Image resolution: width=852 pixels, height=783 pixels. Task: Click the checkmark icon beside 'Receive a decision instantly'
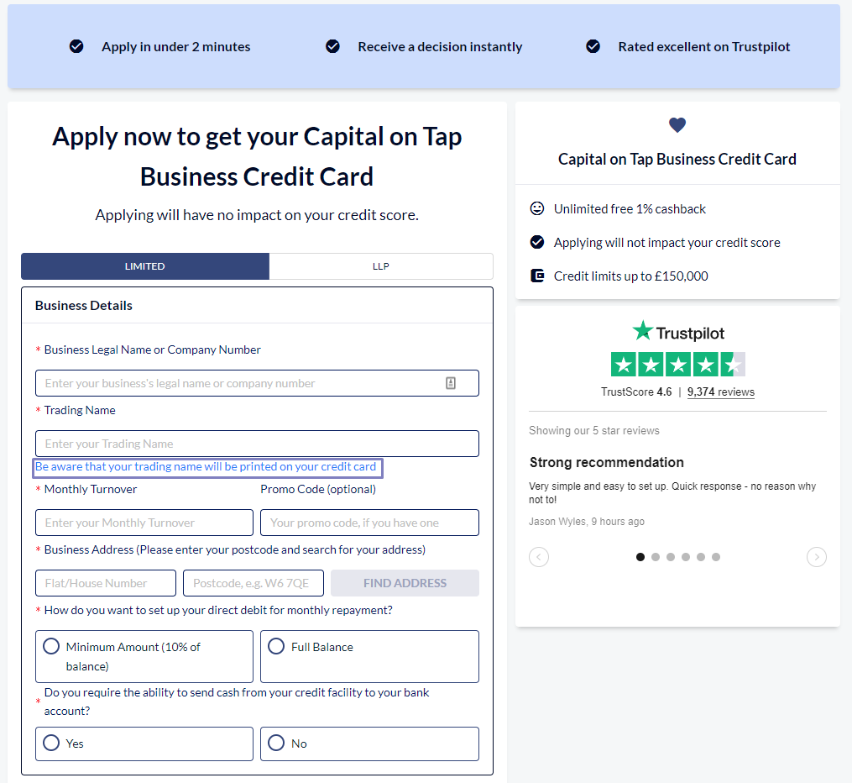click(x=332, y=46)
